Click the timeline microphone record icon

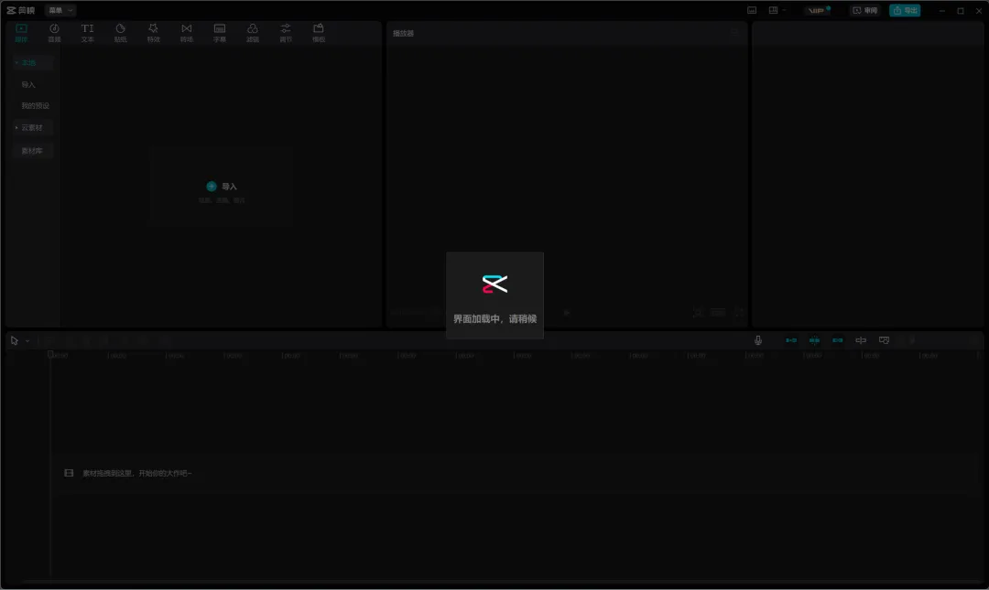click(758, 340)
